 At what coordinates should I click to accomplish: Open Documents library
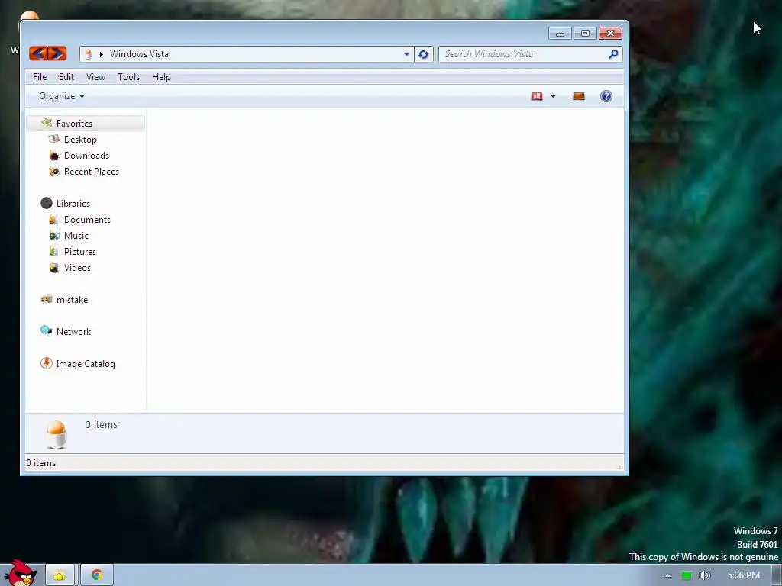pos(87,220)
